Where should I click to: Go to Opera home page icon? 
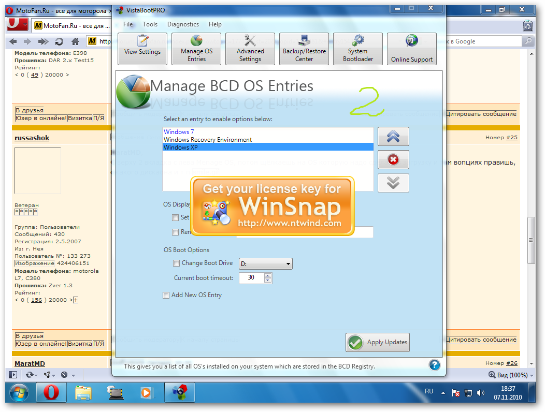click(x=75, y=42)
